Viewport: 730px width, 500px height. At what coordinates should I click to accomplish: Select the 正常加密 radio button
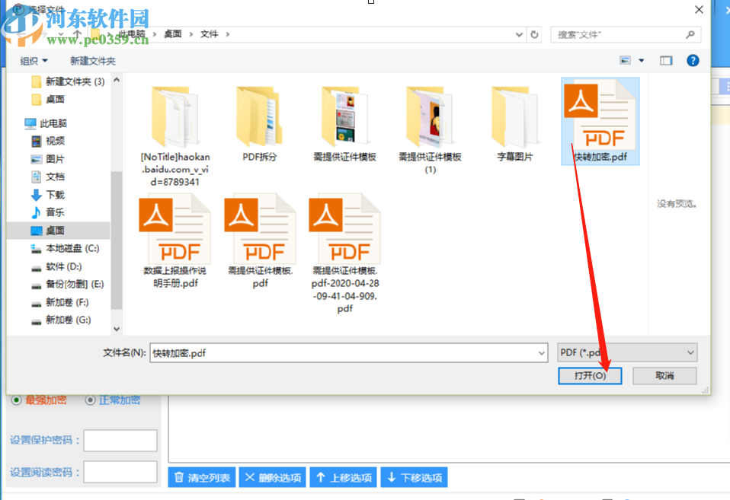91,399
